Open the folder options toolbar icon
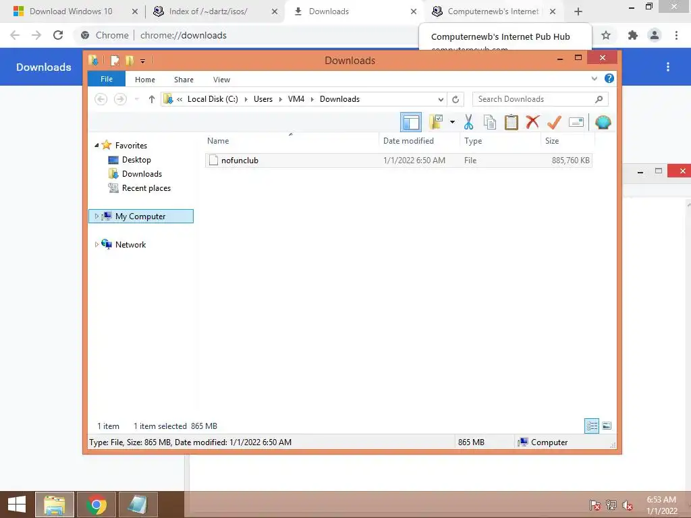This screenshot has width=691, height=518. pyautogui.click(x=436, y=122)
